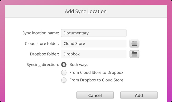Click the From Dropbox to Cloud Store text
This screenshot has height=102, width=172.
(x=96, y=80)
